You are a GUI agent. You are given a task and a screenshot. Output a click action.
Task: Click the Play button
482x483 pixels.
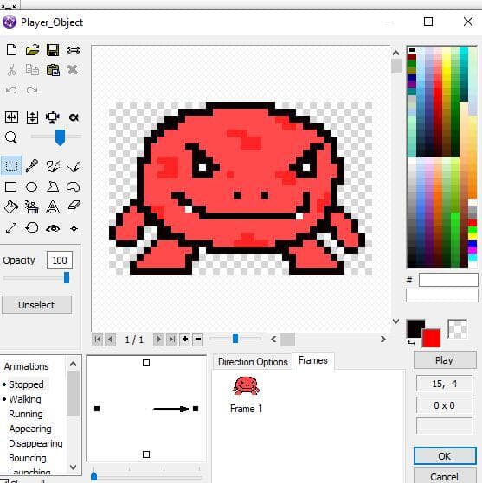pyautogui.click(x=445, y=360)
